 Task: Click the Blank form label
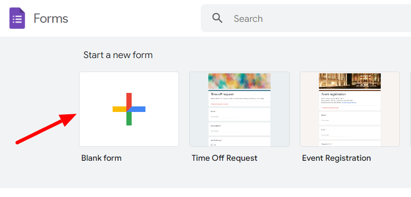coord(101,158)
